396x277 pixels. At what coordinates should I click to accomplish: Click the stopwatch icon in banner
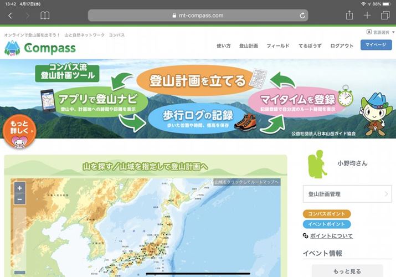345,96
